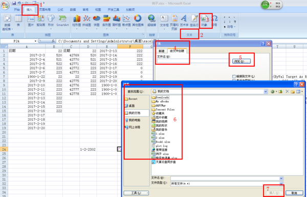Screen dimensions: 307x197
Task: Select the Create from File (由文件创建) tab
Action: point(177,51)
